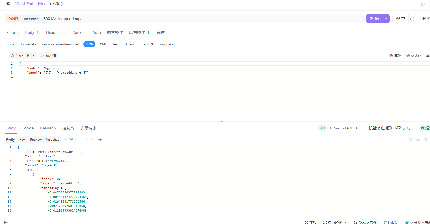Click the 发送 send button

point(374,19)
